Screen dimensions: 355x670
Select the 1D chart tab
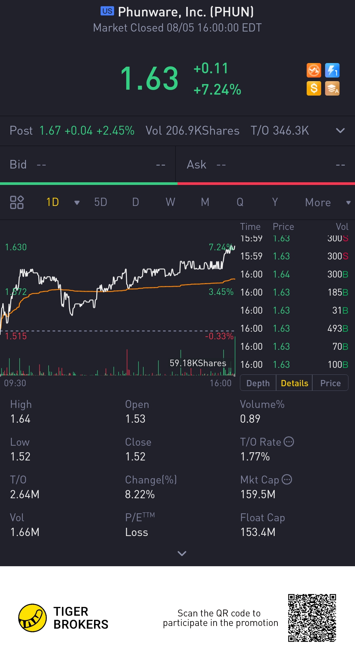(x=53, y=202)
